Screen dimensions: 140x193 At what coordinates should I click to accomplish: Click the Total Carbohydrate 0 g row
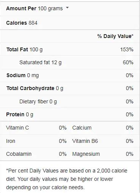[x=69, y=89]
